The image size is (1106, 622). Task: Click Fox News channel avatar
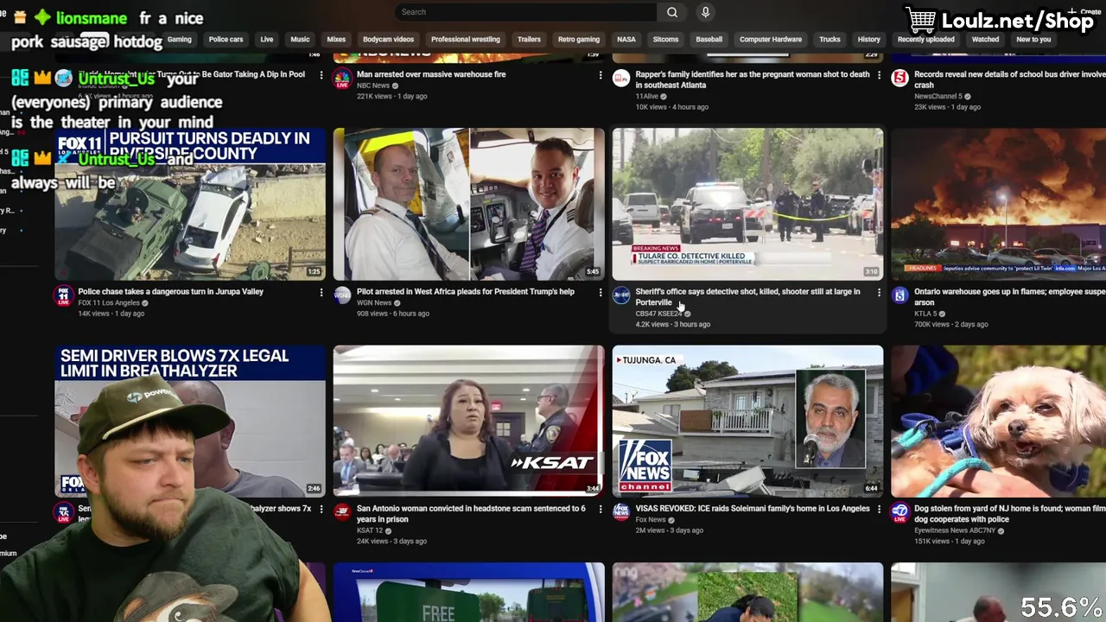(621, 512)
